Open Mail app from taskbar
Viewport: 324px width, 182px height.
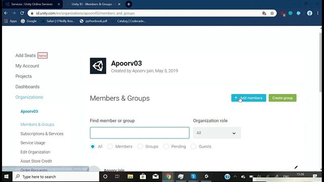click(155, 176)
